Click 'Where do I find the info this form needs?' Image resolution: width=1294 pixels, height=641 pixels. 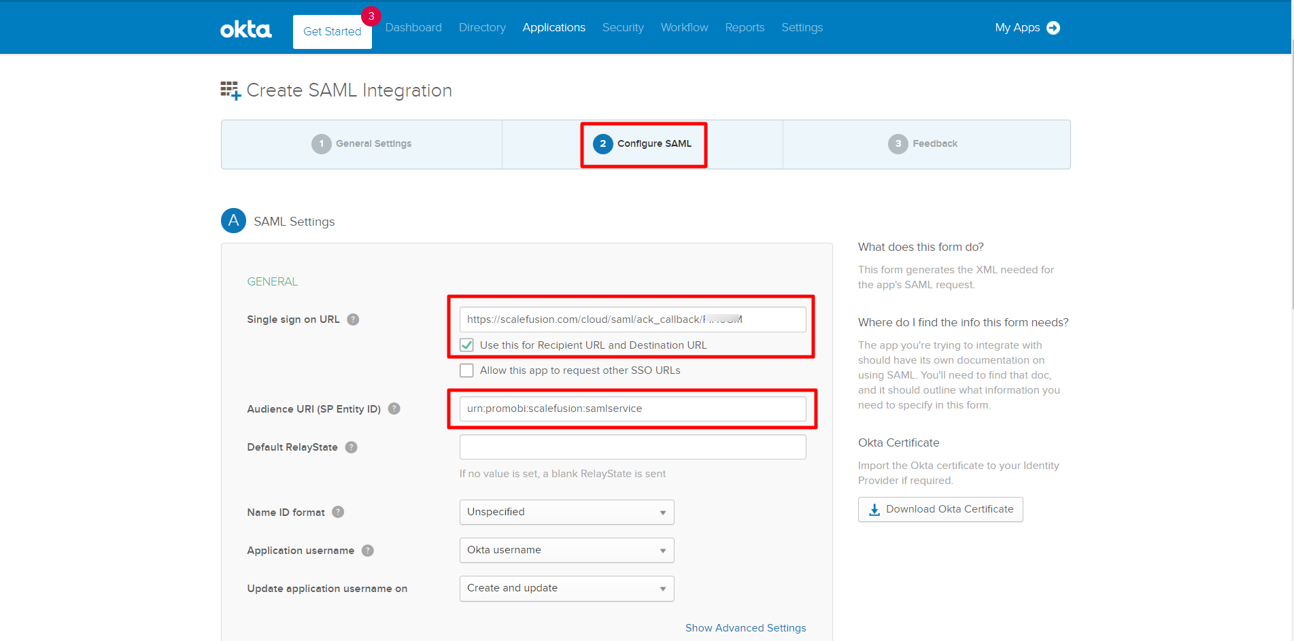pos(963,322)
